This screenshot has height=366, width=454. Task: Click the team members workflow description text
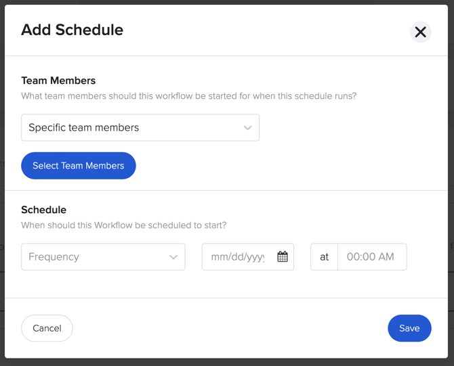pos(189,96)
